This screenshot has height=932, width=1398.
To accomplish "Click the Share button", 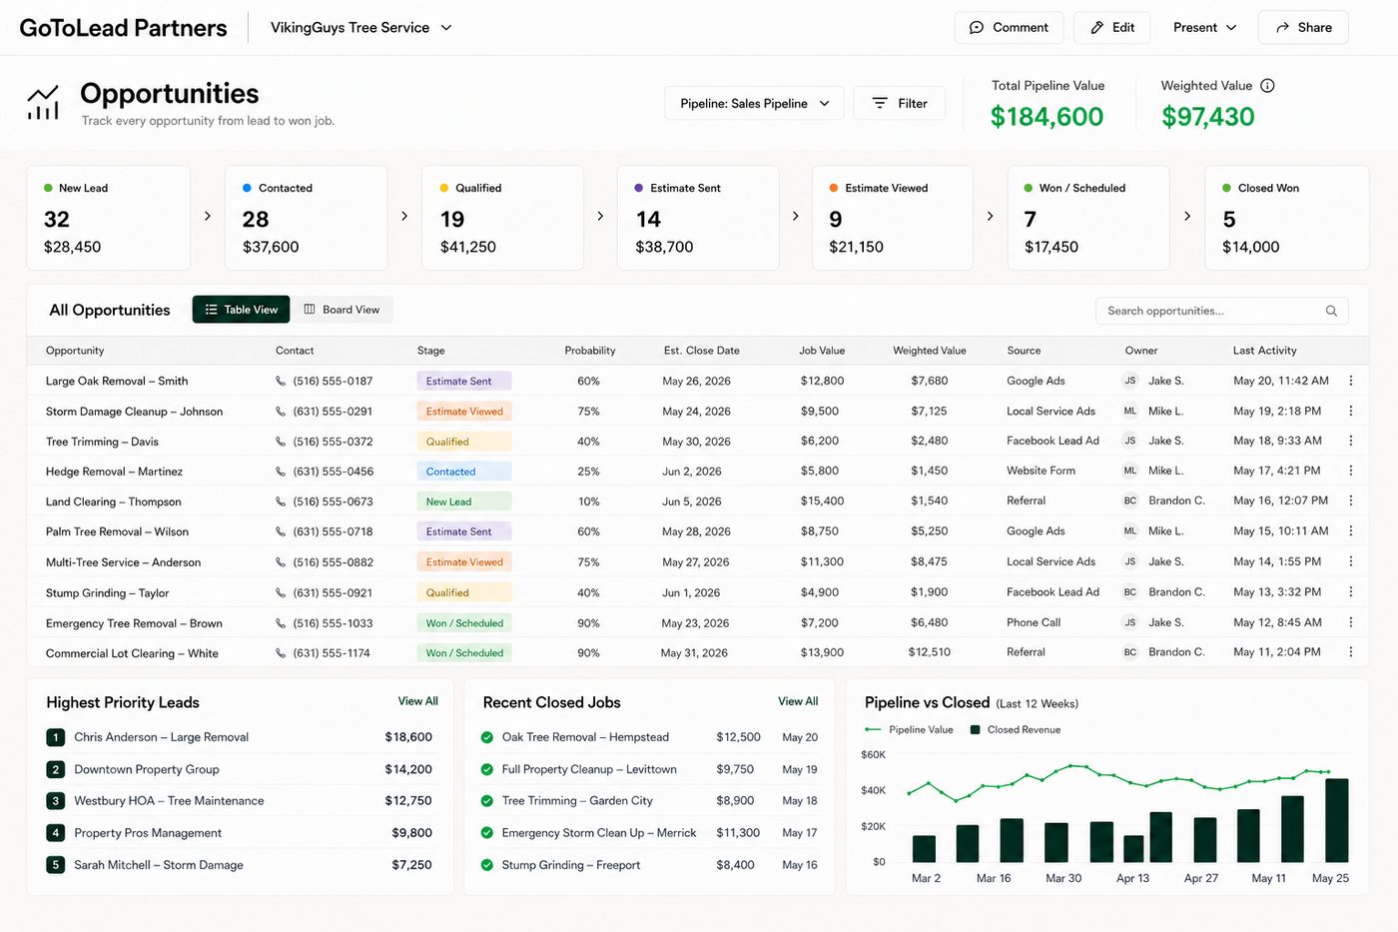I will click(1303, 28).
